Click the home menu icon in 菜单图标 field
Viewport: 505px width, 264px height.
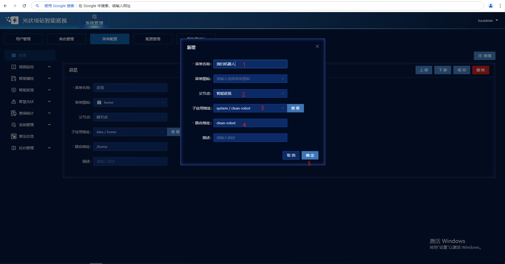pyautogui.click(x=99, y=102)
